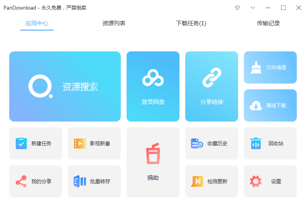Open the skin T-shirt icon in title bar
Screen dimensions: 306x217
click(x=237, y=8)
